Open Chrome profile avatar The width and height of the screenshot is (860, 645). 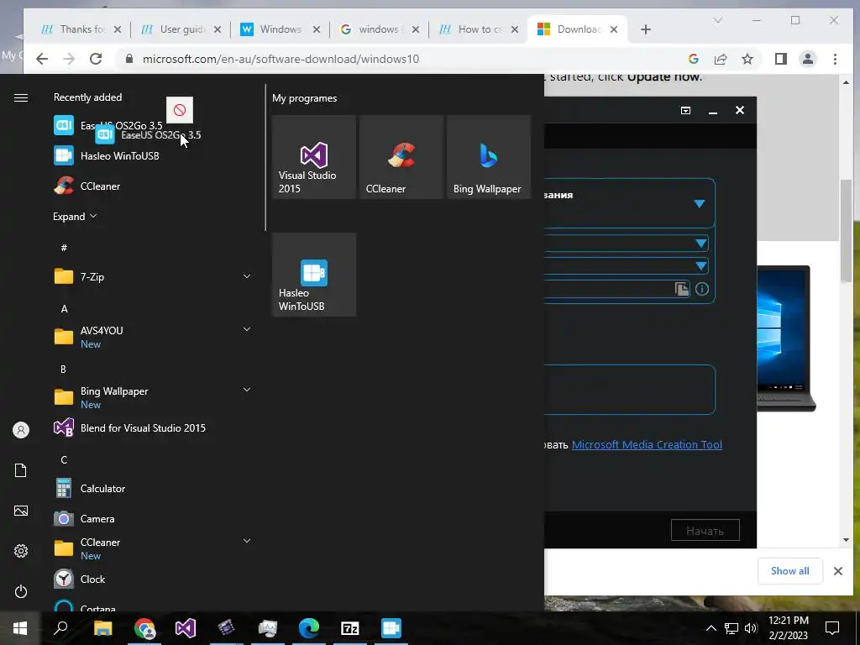click(808, 60)
